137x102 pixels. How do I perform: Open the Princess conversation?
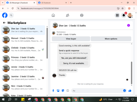23,59
